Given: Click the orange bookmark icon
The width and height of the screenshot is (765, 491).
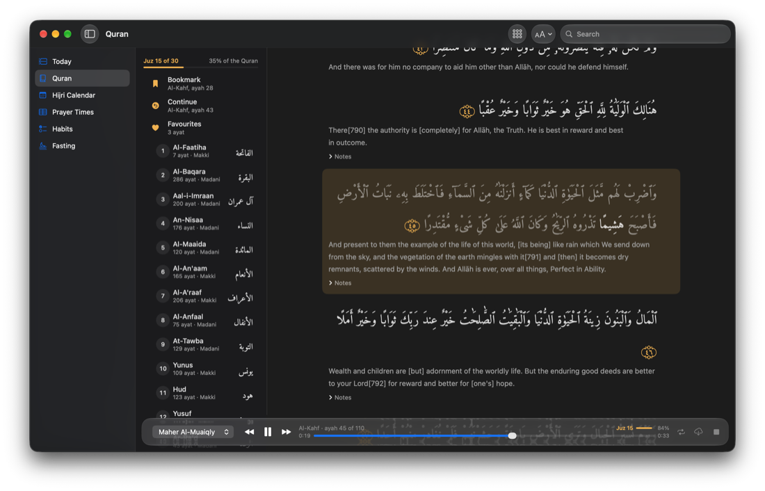Looking at the screenshot, I should pyautogui.click(x=155, y=83).
